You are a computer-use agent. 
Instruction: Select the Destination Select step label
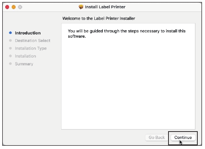[33, 41]
